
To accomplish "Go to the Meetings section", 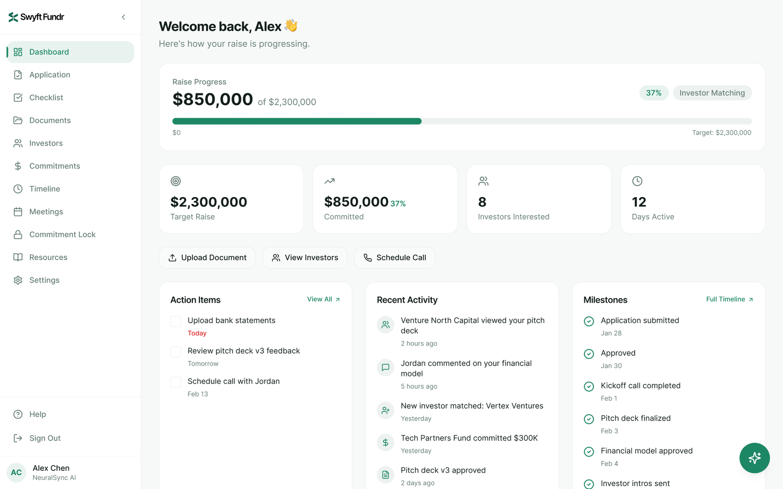I will coord(46,212).
